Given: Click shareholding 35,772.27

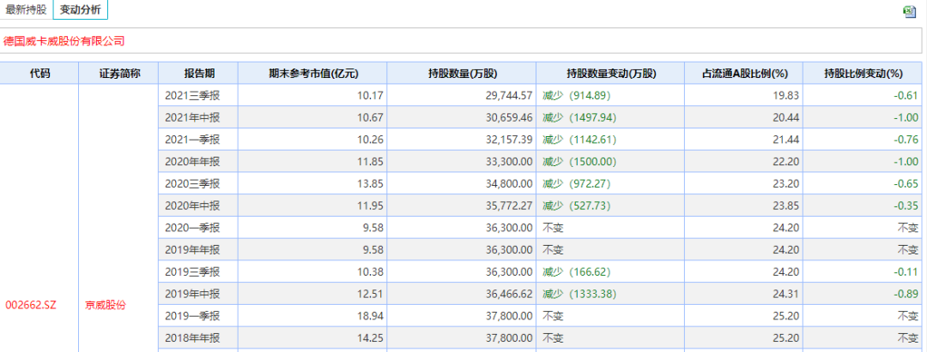Looking at the screenshot, I should [509, 206].
